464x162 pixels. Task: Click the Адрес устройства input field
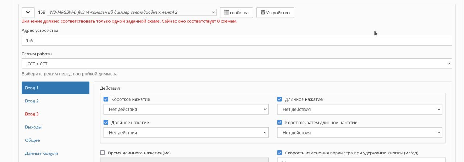pos(237,40)
